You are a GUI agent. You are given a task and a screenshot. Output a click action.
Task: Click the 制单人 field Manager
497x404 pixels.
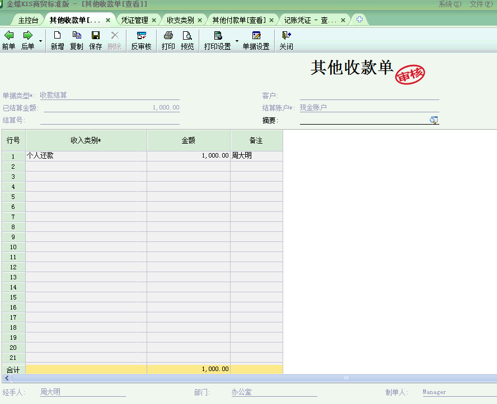tap(460, 392)
